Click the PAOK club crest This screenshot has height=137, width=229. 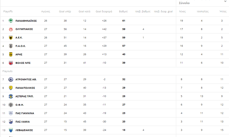[11, 46]
